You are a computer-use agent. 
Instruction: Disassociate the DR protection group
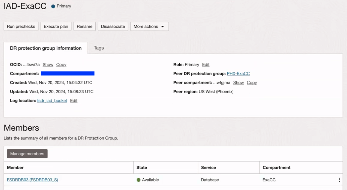tap(113, 26)
